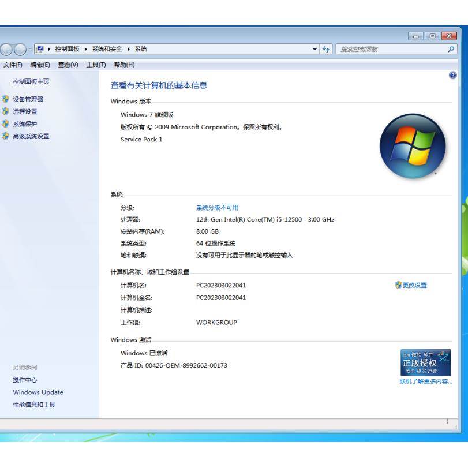Click the 正版授权 genuine software badge
This screenshot has height=468, width=468.
coord(425,362)
